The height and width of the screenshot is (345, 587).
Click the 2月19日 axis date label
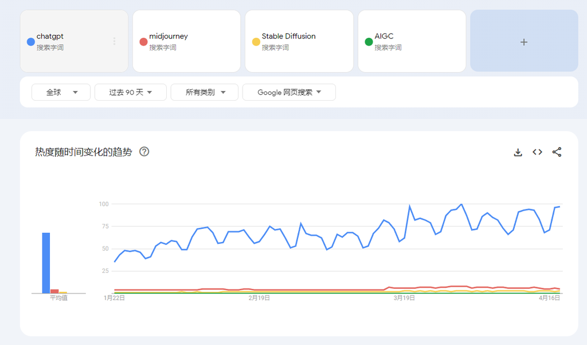pos(259,298)
